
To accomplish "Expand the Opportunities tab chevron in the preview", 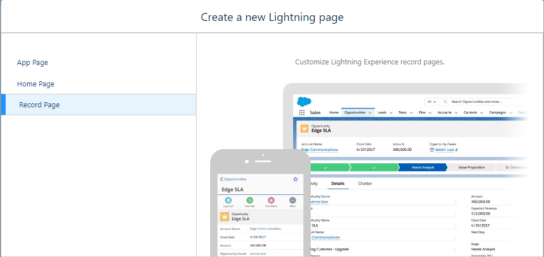I will coord(370,113).
